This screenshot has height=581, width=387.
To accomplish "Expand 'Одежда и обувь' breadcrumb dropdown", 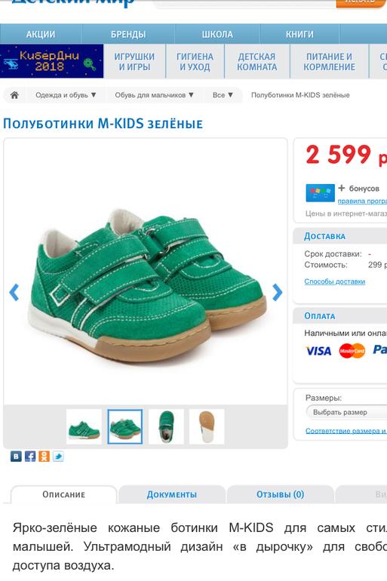I will [x=66, y=95].
